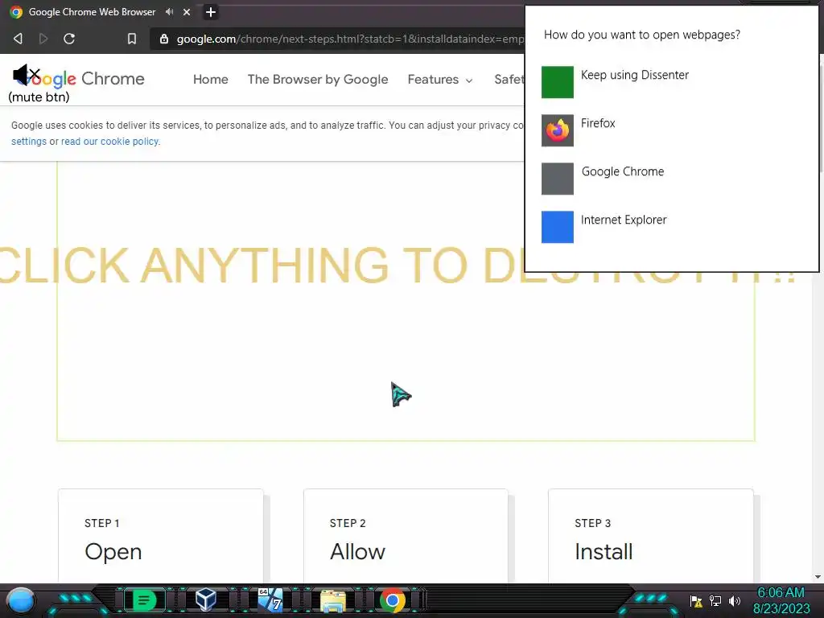Click the padlock site security icon
Image resolution: width=824 pixels, height=618 pixels.
164,39
